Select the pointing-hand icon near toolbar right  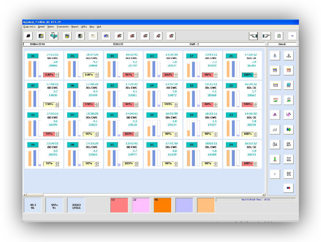(x=254, y=36)
